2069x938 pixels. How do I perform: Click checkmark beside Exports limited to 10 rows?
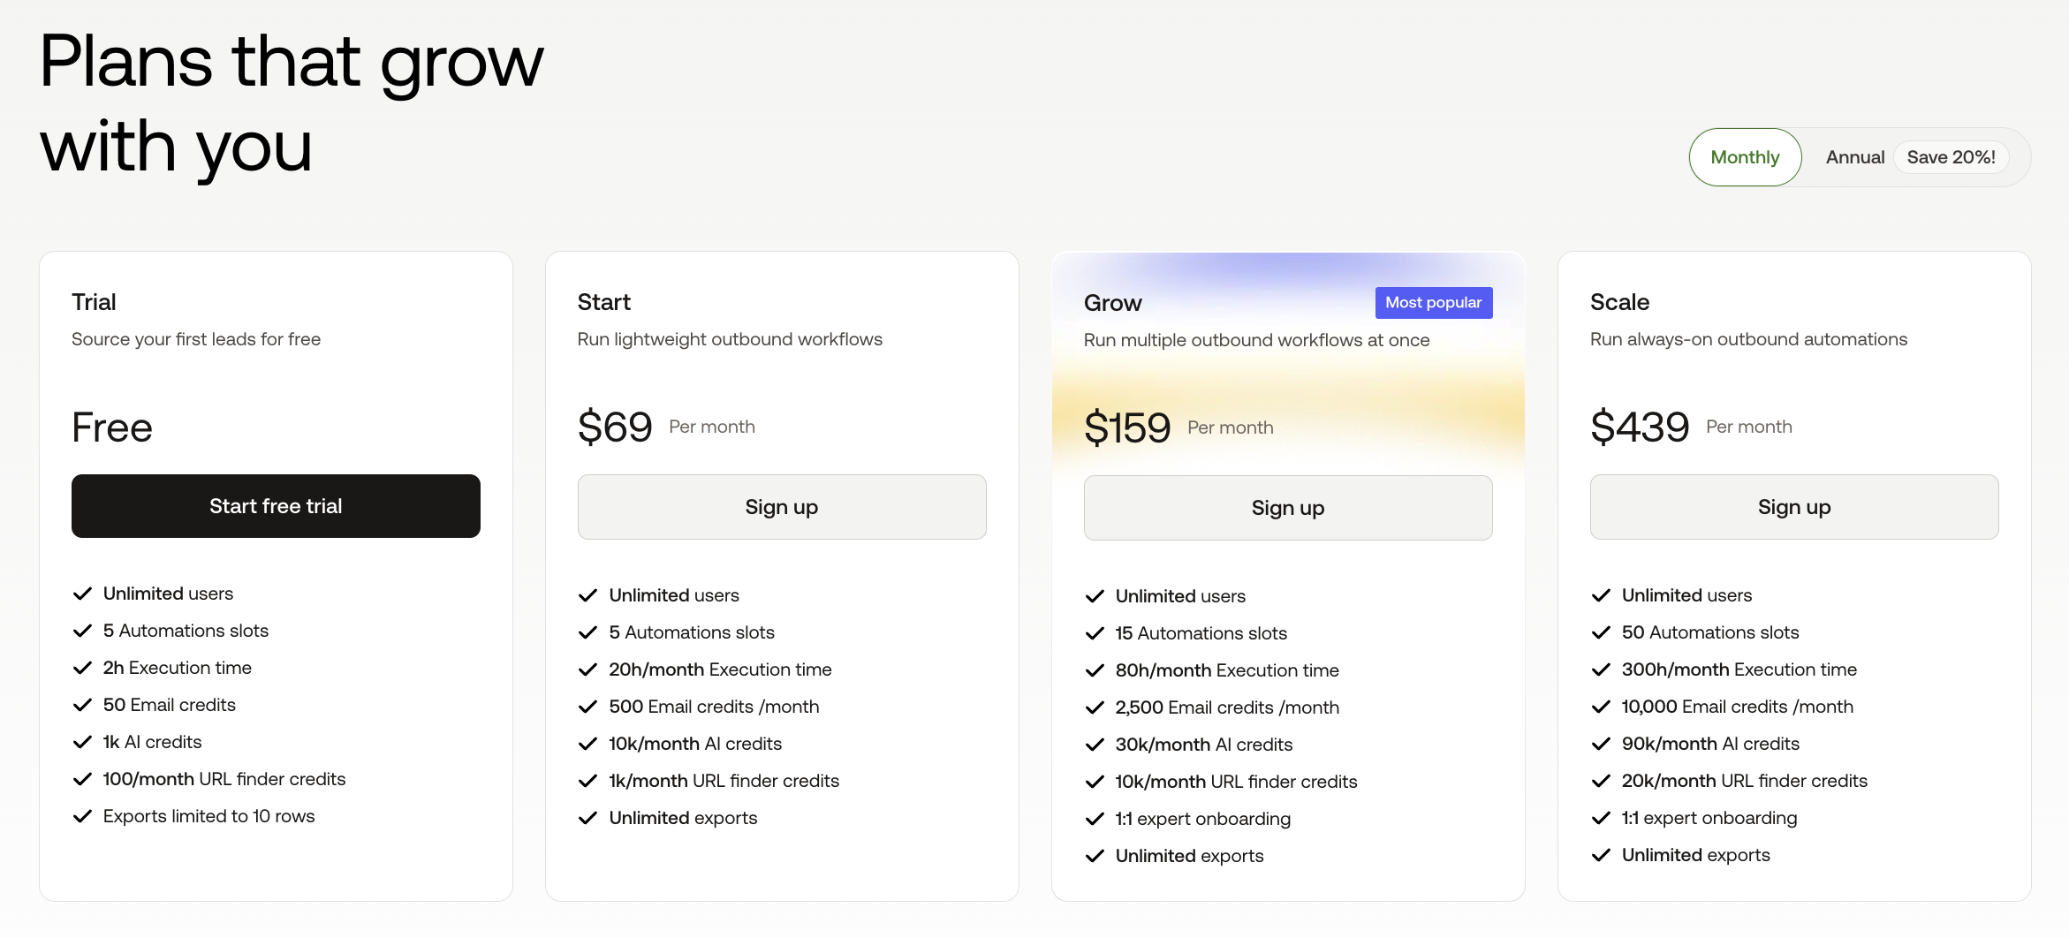[x=82, y=816]
